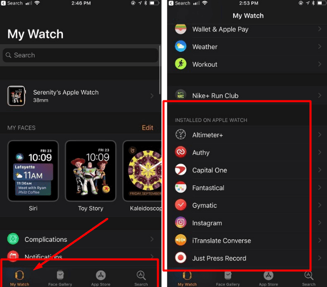Open Face Gallery tab in left screen
Screen dimensions: 327x287
click(x=60, y=278)
